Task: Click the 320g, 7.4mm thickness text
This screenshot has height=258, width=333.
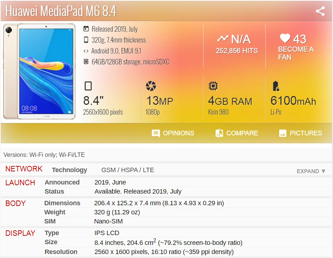Action: tap(119, 40)
